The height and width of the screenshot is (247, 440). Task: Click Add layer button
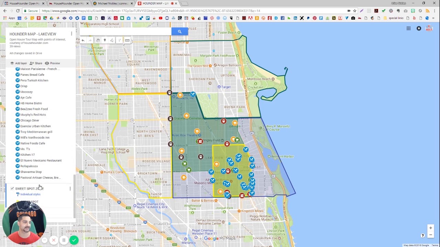click(x=19, y=63)
